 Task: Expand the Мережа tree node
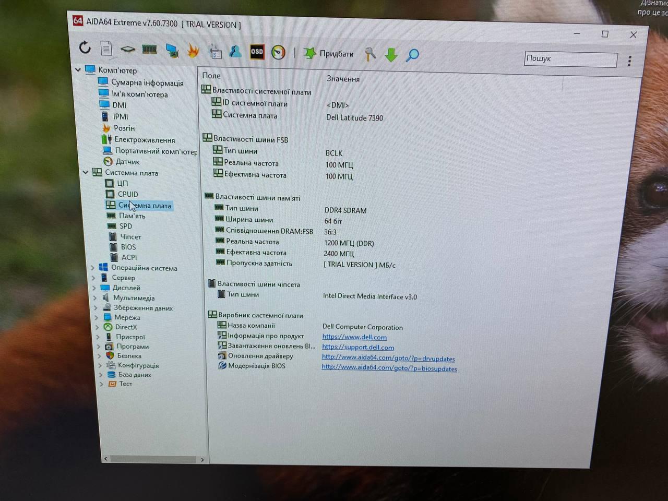click(97, 317)
